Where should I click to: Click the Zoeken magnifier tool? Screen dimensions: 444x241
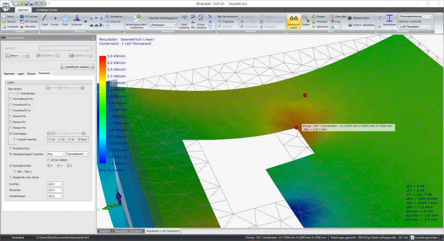coord(305,20)
